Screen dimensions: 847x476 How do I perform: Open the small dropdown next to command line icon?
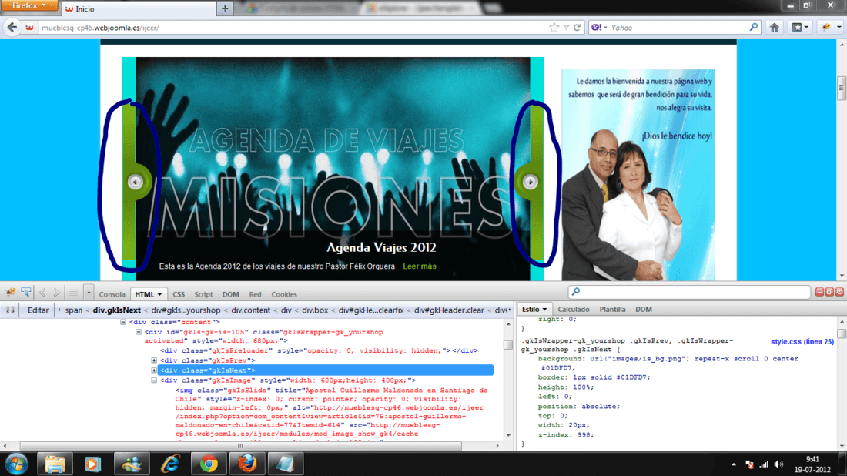click(x=89, y=293)
